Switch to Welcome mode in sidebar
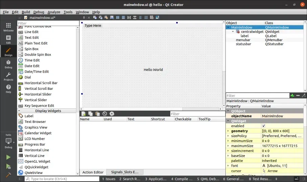Image resolution: width=307 pixels, height=182 pixels. pos(8,27)
